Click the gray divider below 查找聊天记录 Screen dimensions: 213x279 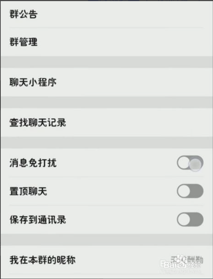(106, 142)
